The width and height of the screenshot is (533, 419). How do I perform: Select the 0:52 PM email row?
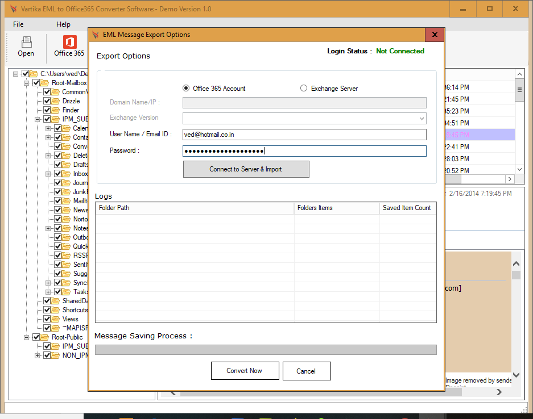pyautogui.click(x=480, y=170)
